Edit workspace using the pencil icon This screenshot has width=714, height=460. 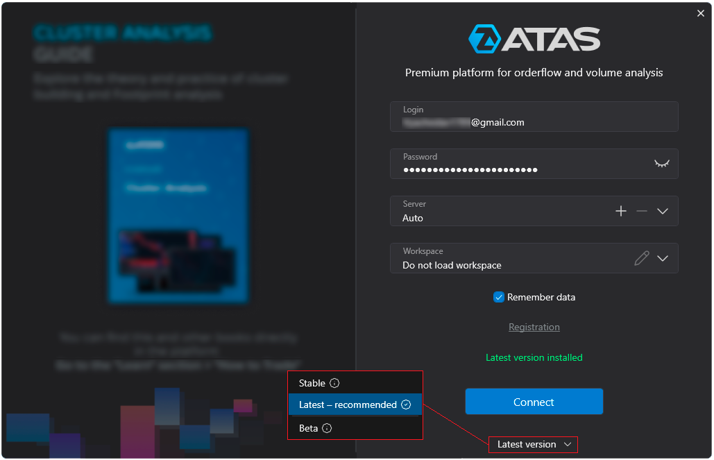click(642, 258)
